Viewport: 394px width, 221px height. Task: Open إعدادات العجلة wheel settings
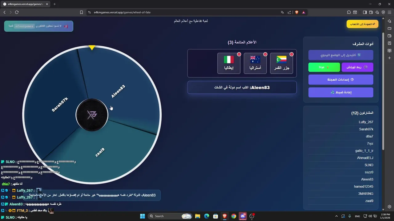[x=341, y=79]
